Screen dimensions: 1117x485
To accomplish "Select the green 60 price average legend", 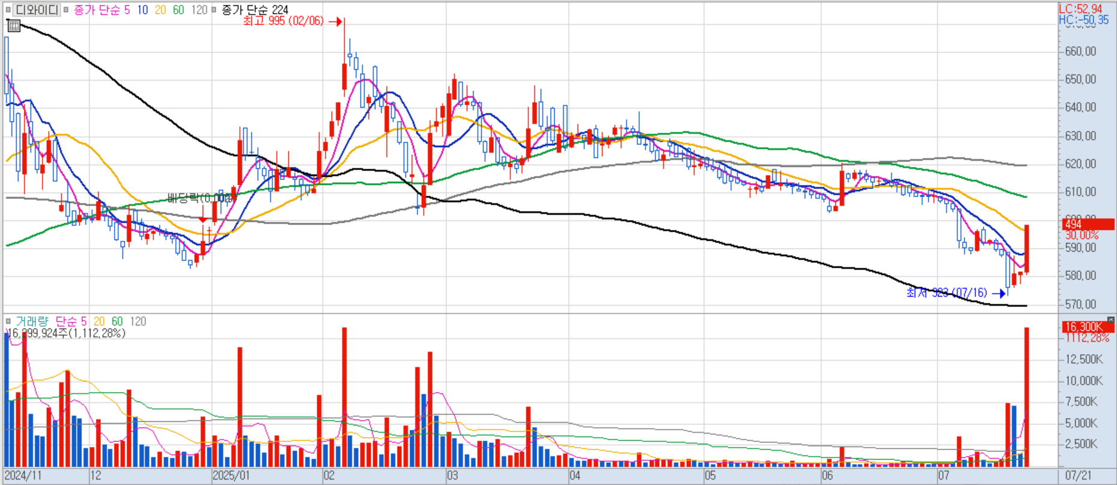I will pos(178,10).
